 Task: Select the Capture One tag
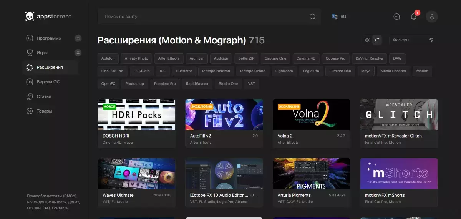coord(275,58)
